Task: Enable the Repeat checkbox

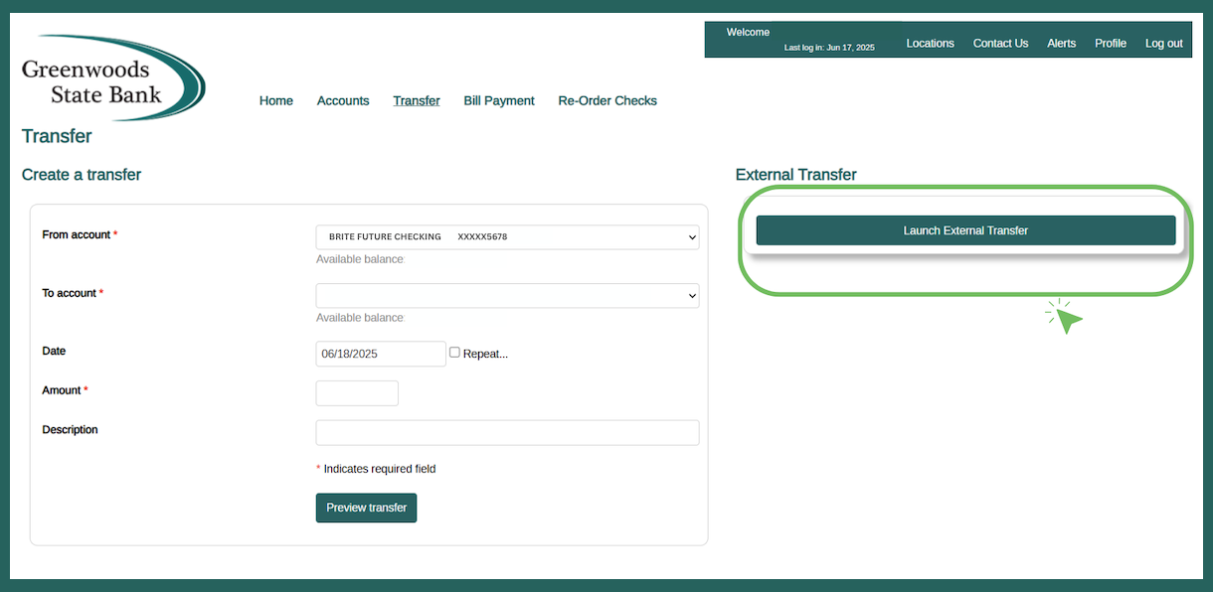Action: [455, 353]
